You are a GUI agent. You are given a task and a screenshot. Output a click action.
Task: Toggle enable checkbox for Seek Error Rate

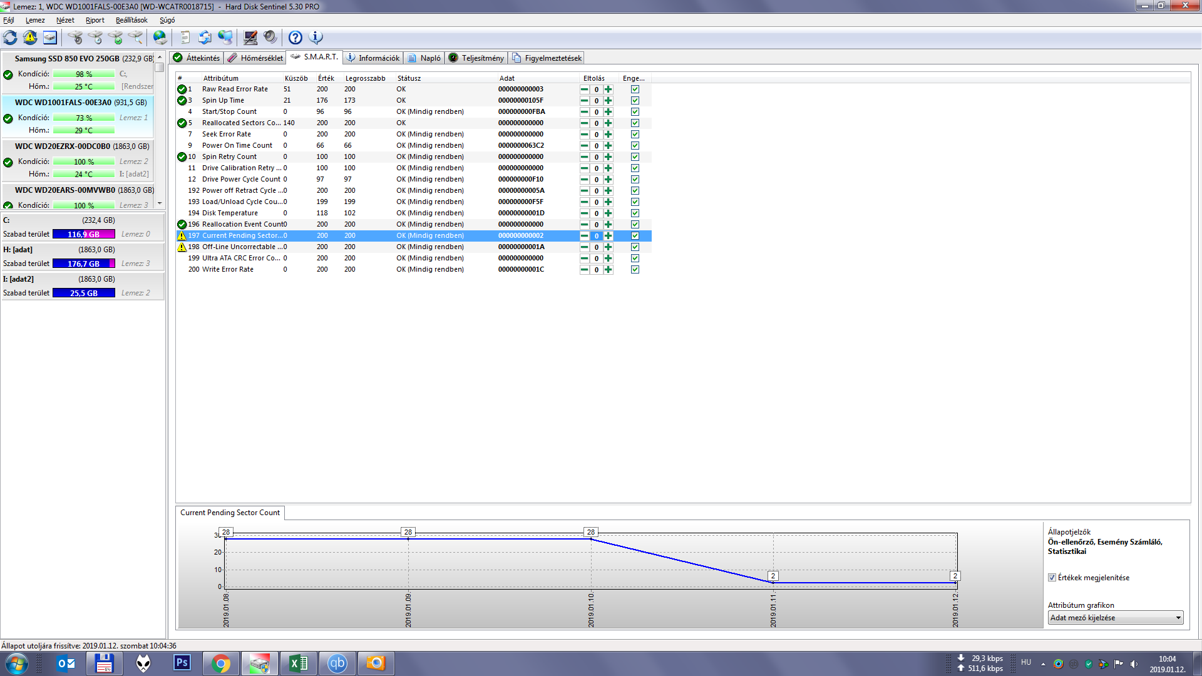635,134
